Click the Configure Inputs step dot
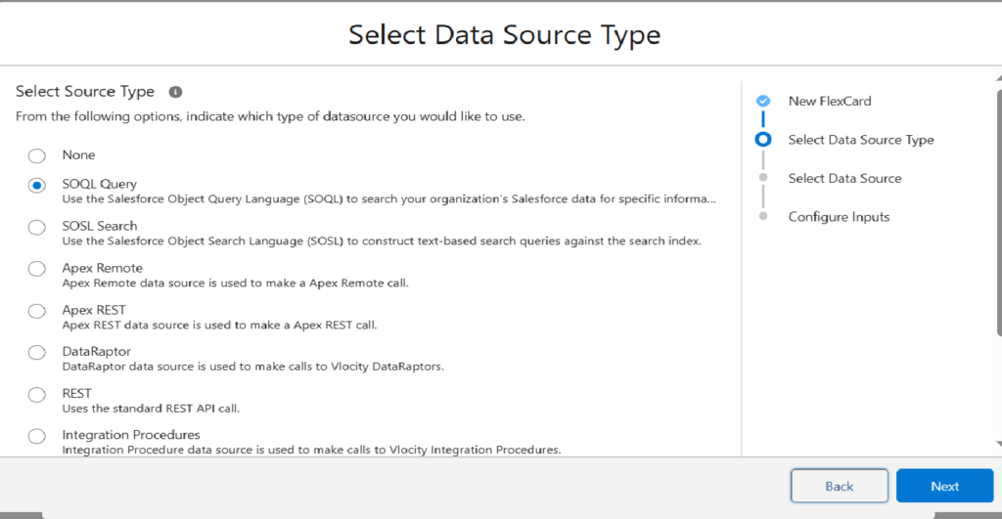 763,216
